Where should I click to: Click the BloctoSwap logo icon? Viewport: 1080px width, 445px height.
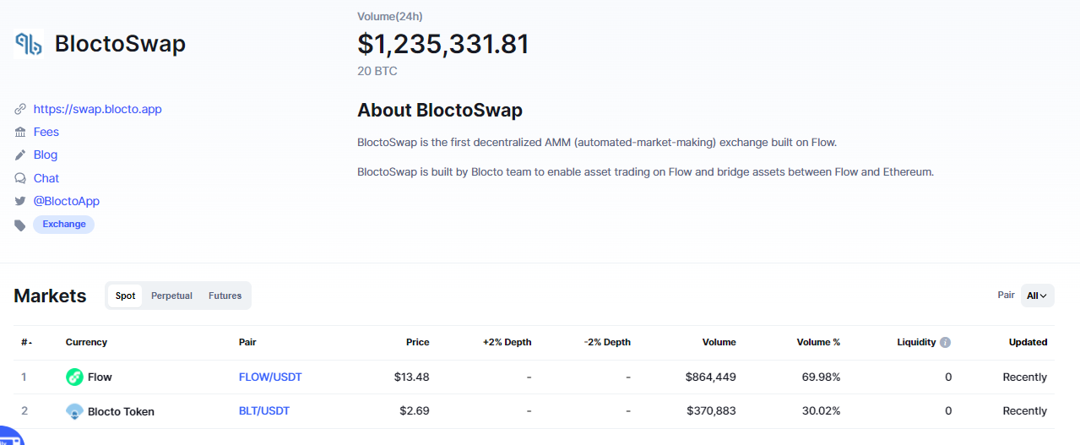29,44
